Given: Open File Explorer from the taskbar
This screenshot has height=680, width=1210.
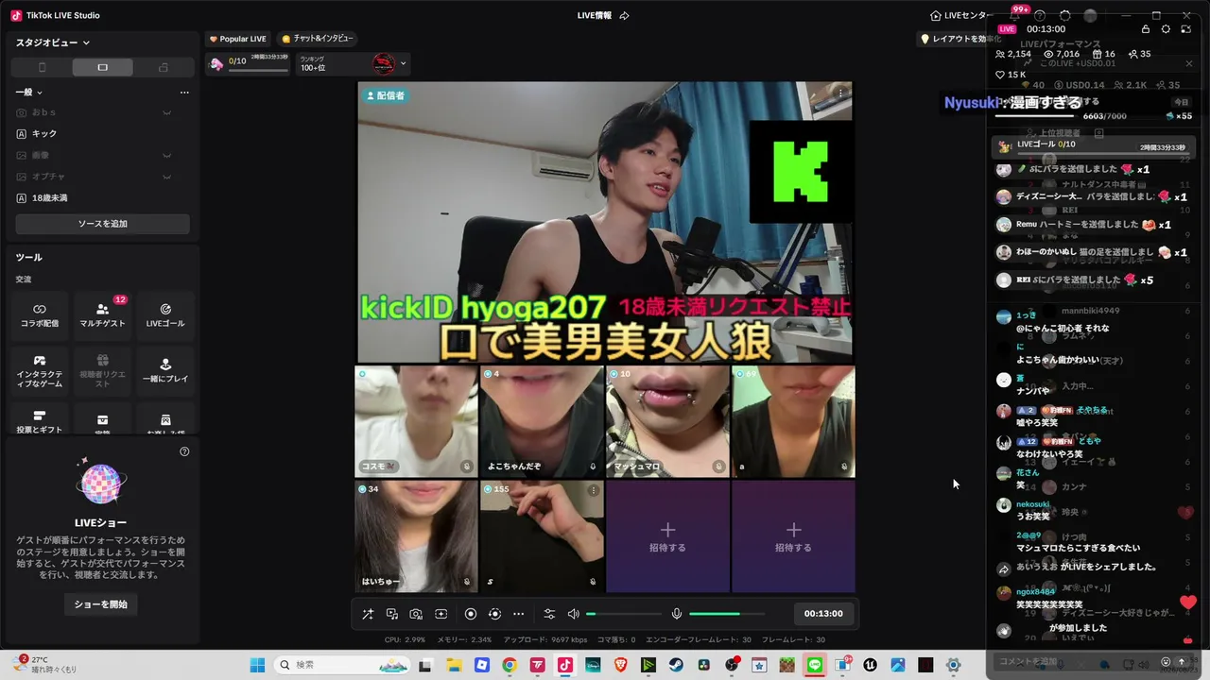Looking at the screenshot, I should [x=454, y=665].
